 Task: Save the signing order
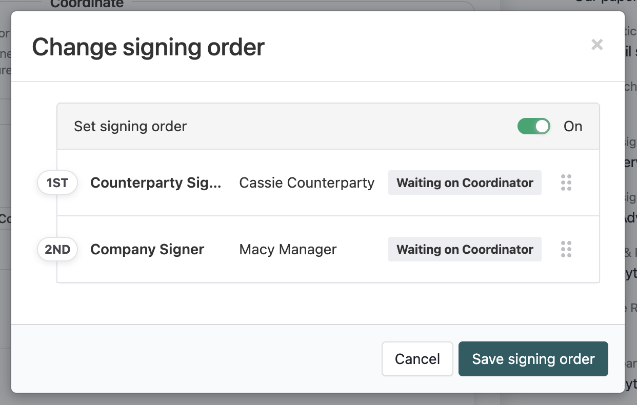pyautogui.click(x=533, y=359)
